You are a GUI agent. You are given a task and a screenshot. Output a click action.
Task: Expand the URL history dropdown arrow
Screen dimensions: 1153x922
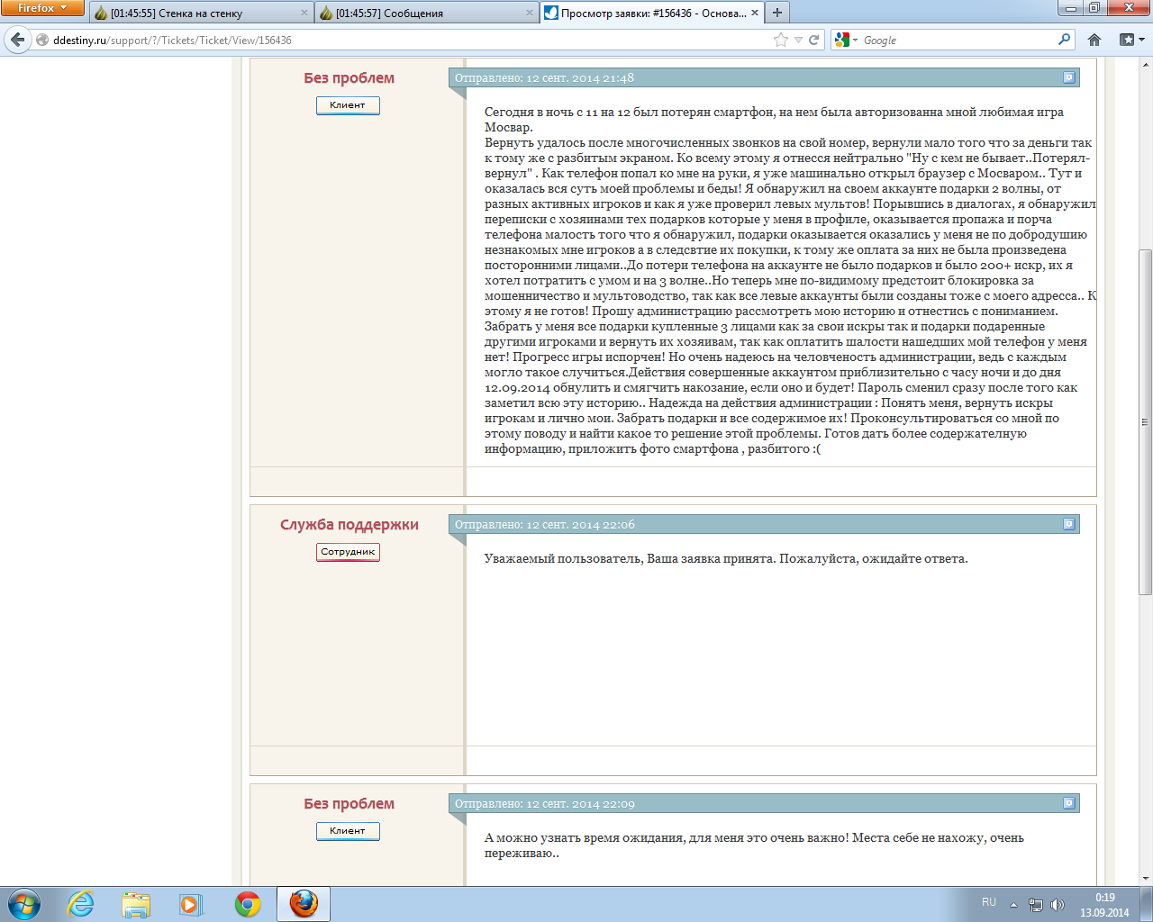[798, 40]
